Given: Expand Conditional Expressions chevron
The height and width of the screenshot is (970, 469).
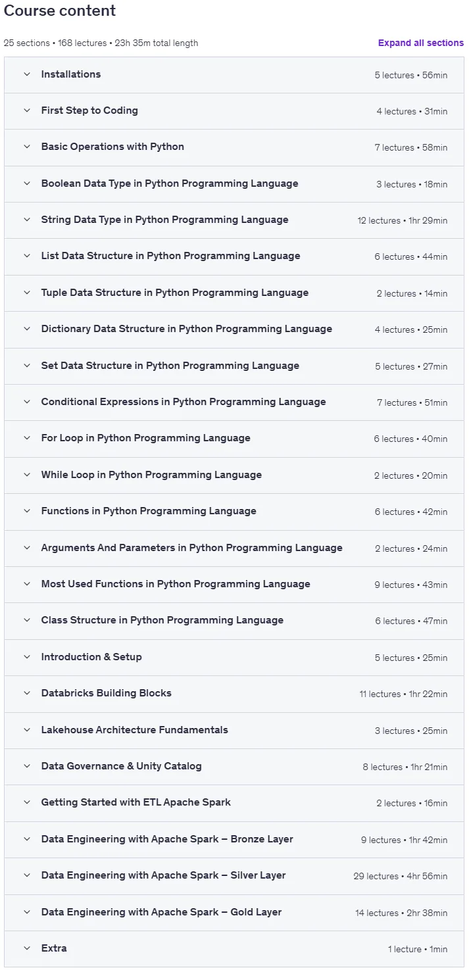Looking at the screenshot, I should pyautogui.click(x=27, y=402).
